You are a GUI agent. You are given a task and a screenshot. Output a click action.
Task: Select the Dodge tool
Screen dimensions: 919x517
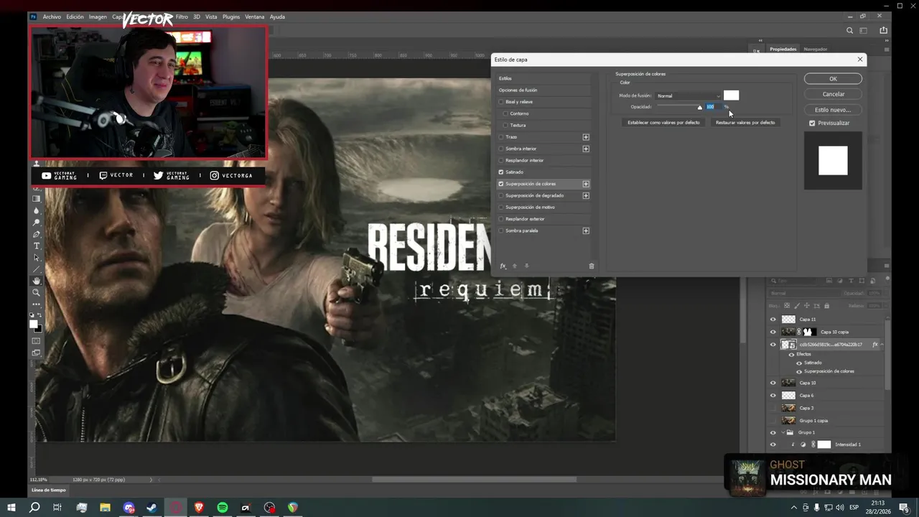pyautogui.click(x=37, y=223)
